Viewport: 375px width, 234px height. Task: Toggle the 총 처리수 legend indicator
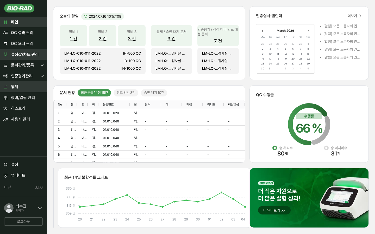coord(275,148)
